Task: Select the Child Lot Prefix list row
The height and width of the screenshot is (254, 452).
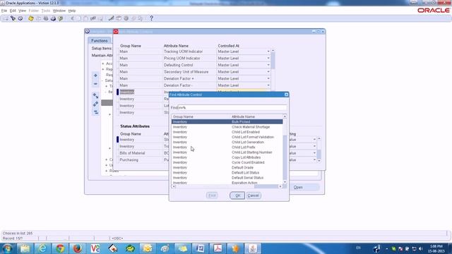Action: [227, 147]
